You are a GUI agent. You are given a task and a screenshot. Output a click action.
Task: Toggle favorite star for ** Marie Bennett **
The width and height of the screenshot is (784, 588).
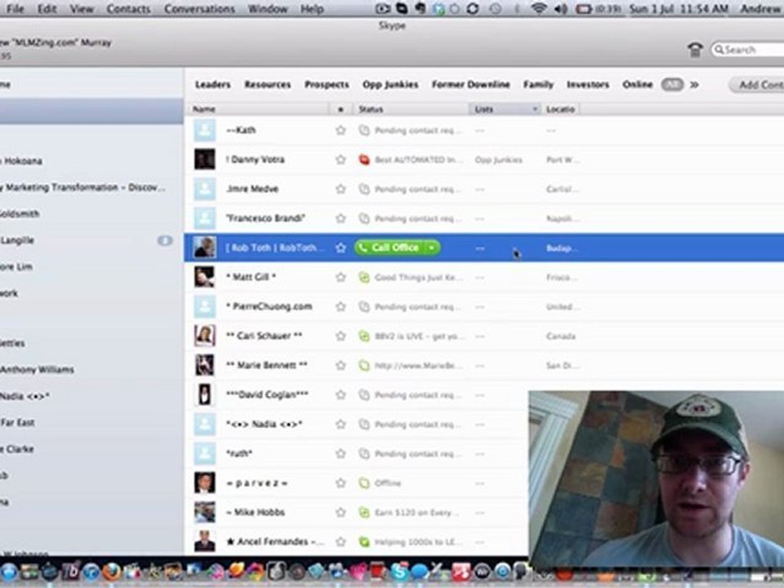click(x=341, y=366)
